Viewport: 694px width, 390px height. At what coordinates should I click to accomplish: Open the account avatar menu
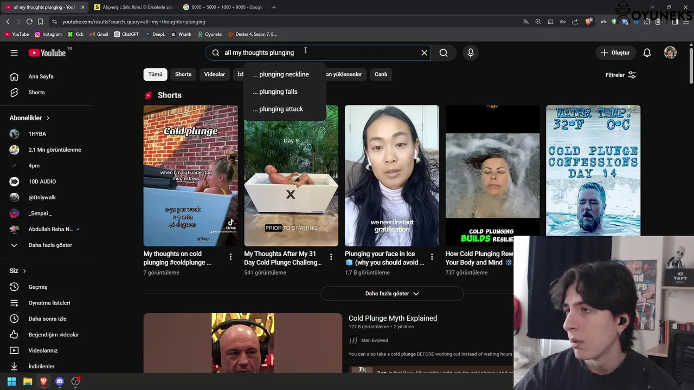pos(670,53)
